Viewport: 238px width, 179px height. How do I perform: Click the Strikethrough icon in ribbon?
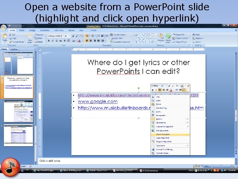[x=60, y=41]
